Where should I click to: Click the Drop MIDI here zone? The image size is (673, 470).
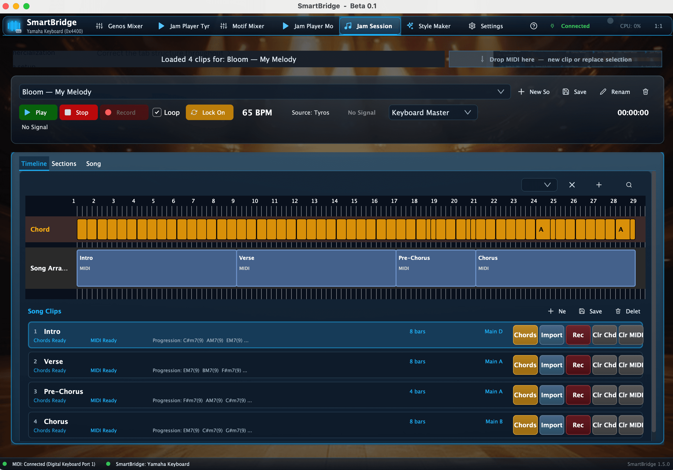tap(555, 59)
